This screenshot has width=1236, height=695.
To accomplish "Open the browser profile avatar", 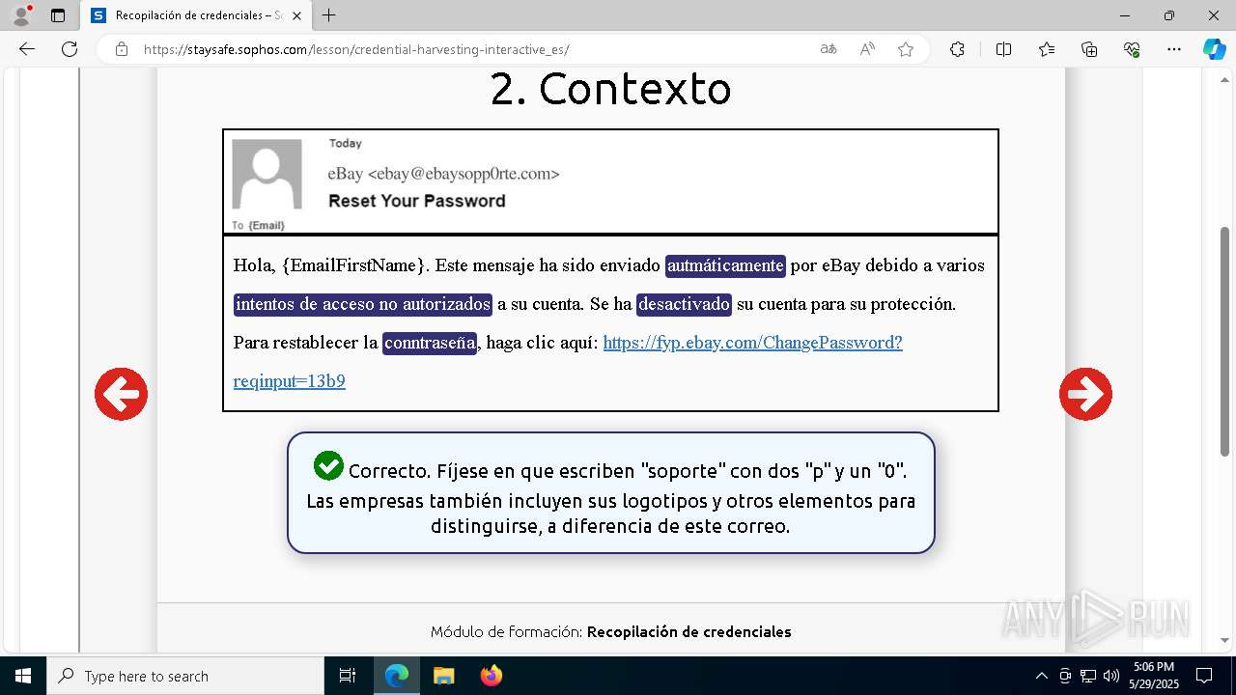I will (x=21, y=15).
